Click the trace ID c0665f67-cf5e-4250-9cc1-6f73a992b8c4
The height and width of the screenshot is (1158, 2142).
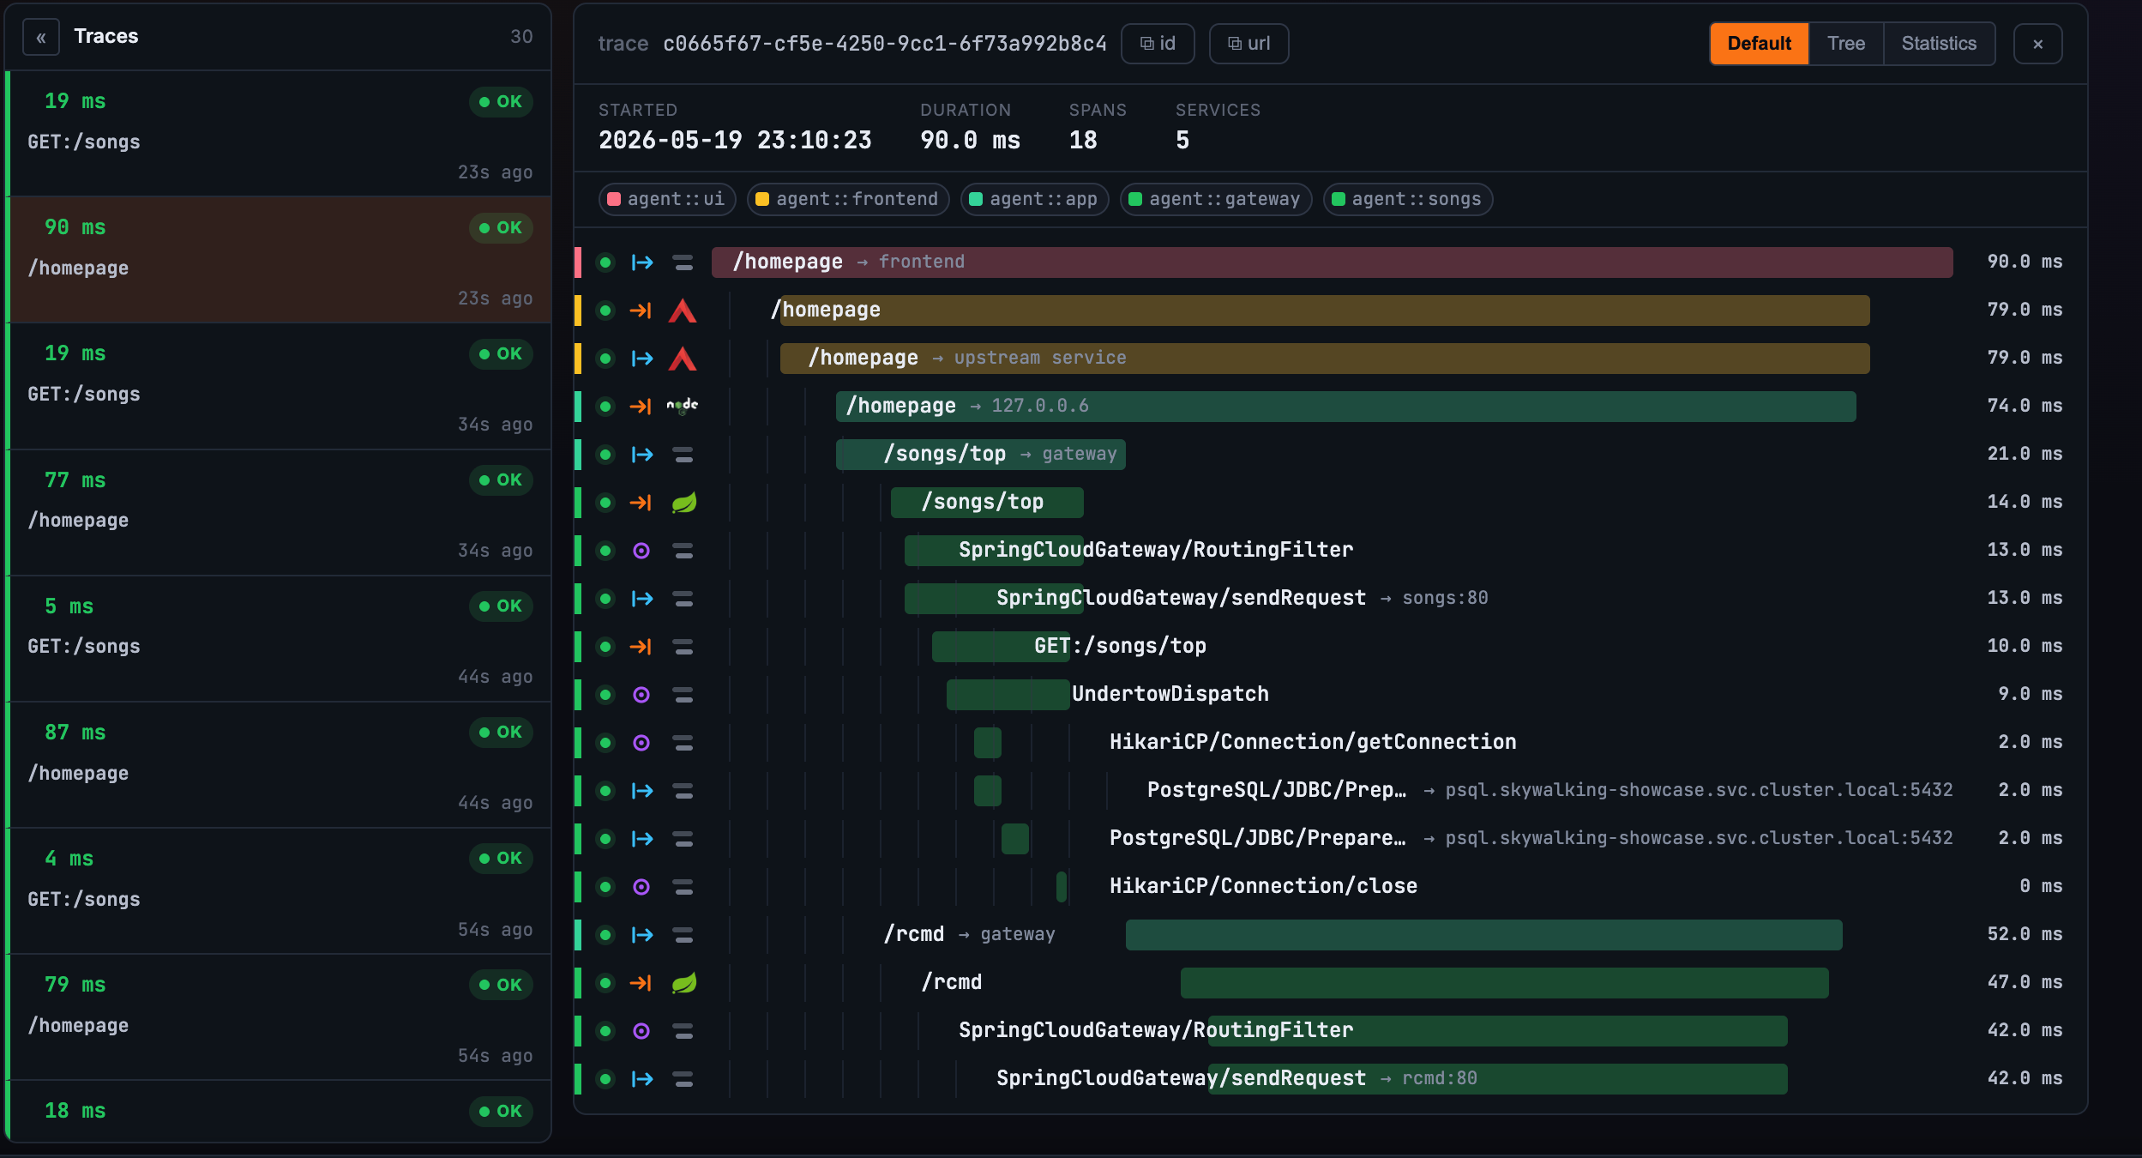point(884,44)
